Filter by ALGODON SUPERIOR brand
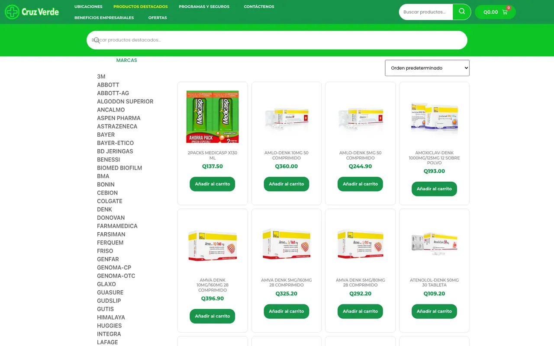The image size is (554, 346). coord(125,101)
